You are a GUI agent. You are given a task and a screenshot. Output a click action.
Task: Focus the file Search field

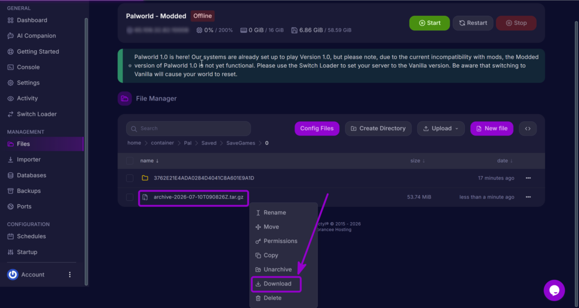188,129
